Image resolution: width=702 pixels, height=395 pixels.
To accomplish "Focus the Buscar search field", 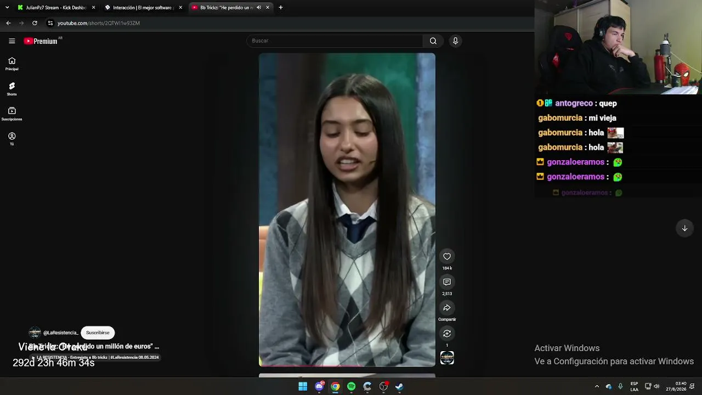I will pyautogui.click(x=335, y=41).
